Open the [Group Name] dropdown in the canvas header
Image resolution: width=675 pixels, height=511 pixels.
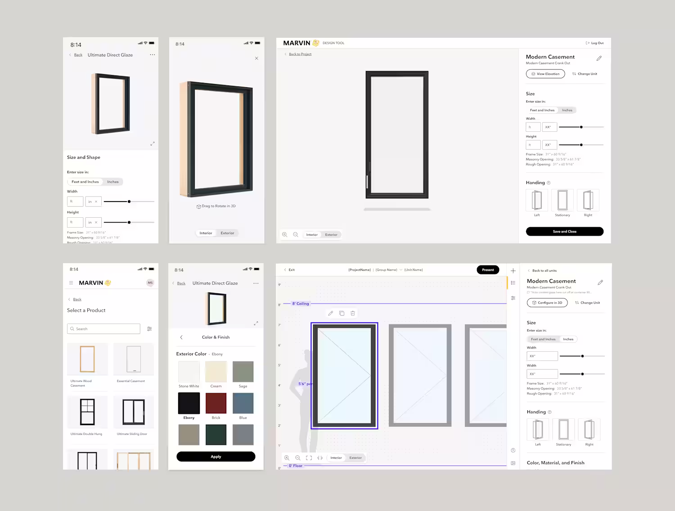click(x=388, y=270)
